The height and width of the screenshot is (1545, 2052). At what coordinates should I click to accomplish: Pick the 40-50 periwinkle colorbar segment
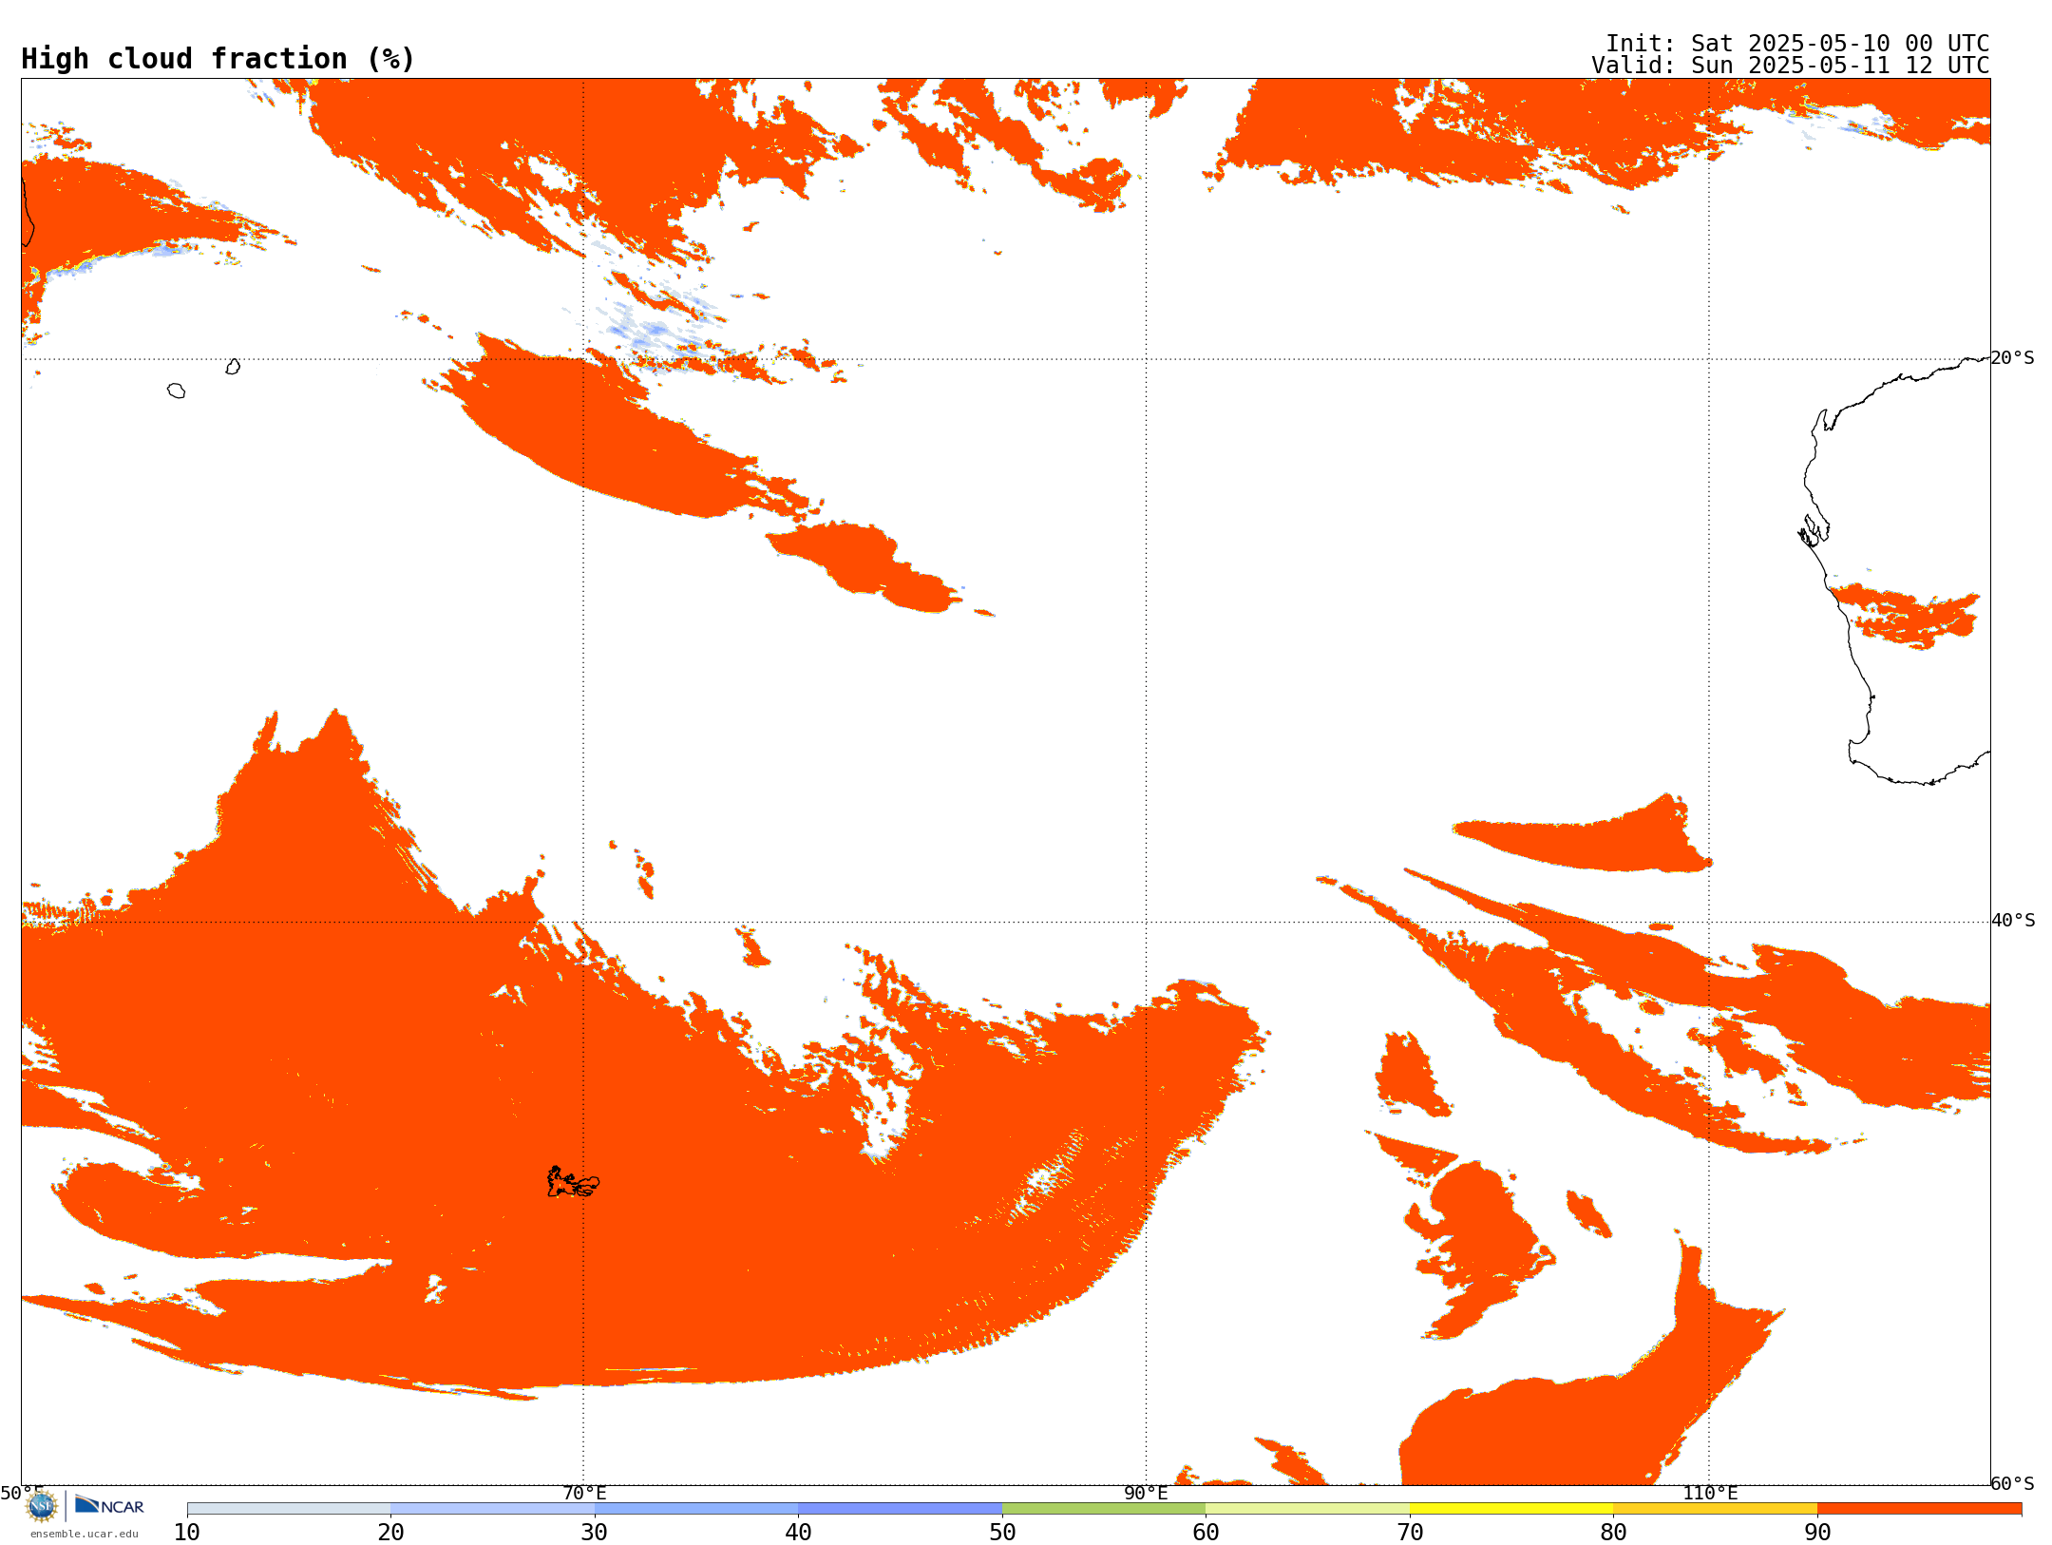[x=901, y=1509]
